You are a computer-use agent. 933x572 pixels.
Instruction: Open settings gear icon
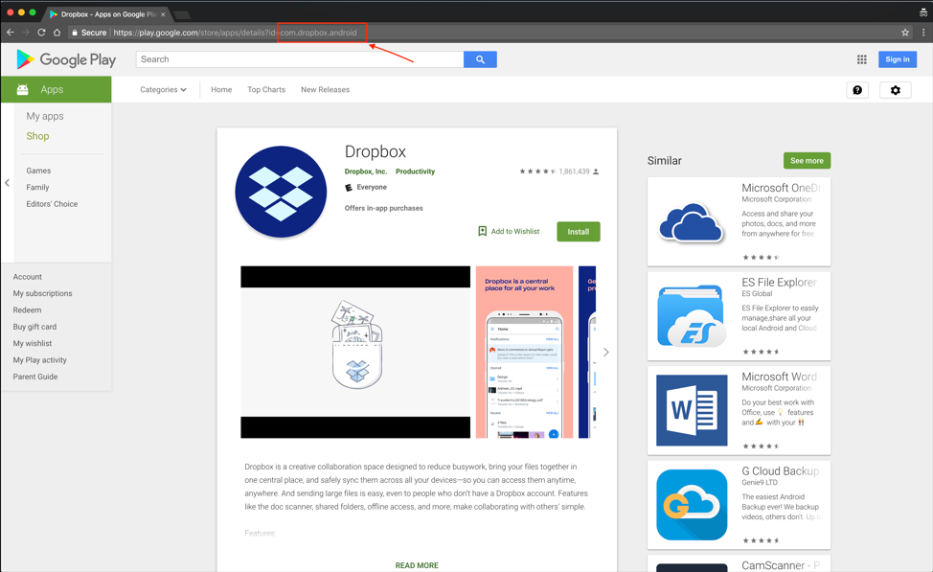pos(896,90)
